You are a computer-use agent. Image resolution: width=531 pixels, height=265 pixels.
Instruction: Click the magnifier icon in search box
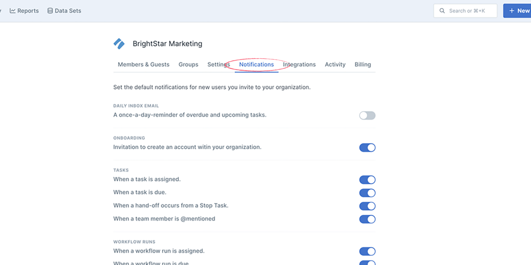point(442,11)
